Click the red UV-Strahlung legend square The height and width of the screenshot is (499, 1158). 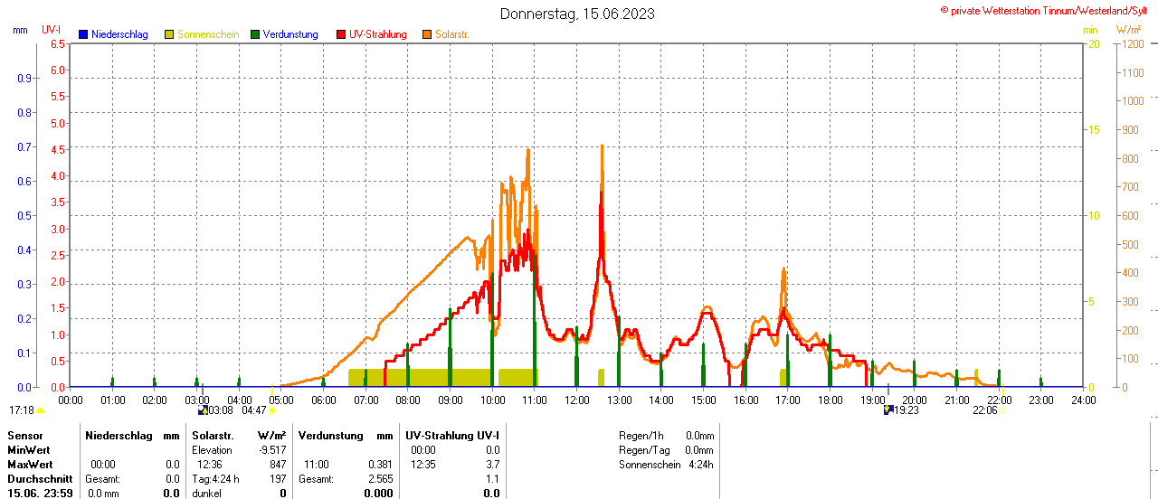[x=341, y=34]
